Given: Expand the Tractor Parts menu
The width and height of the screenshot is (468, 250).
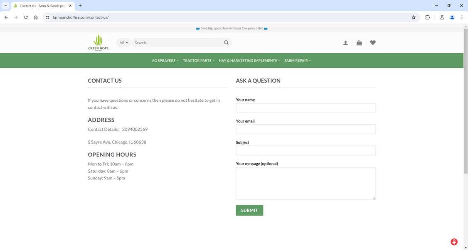Looking at the screenshot, I should click(x=199, y=61).
